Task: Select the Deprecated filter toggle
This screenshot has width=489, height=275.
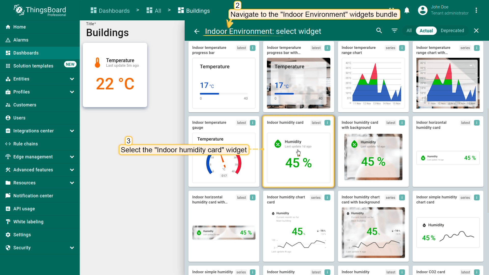Action: click(452, 31)
